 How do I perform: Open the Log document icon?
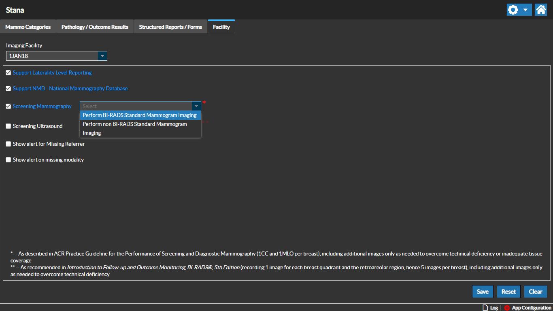pyautogui.click(x=485, y=308)
